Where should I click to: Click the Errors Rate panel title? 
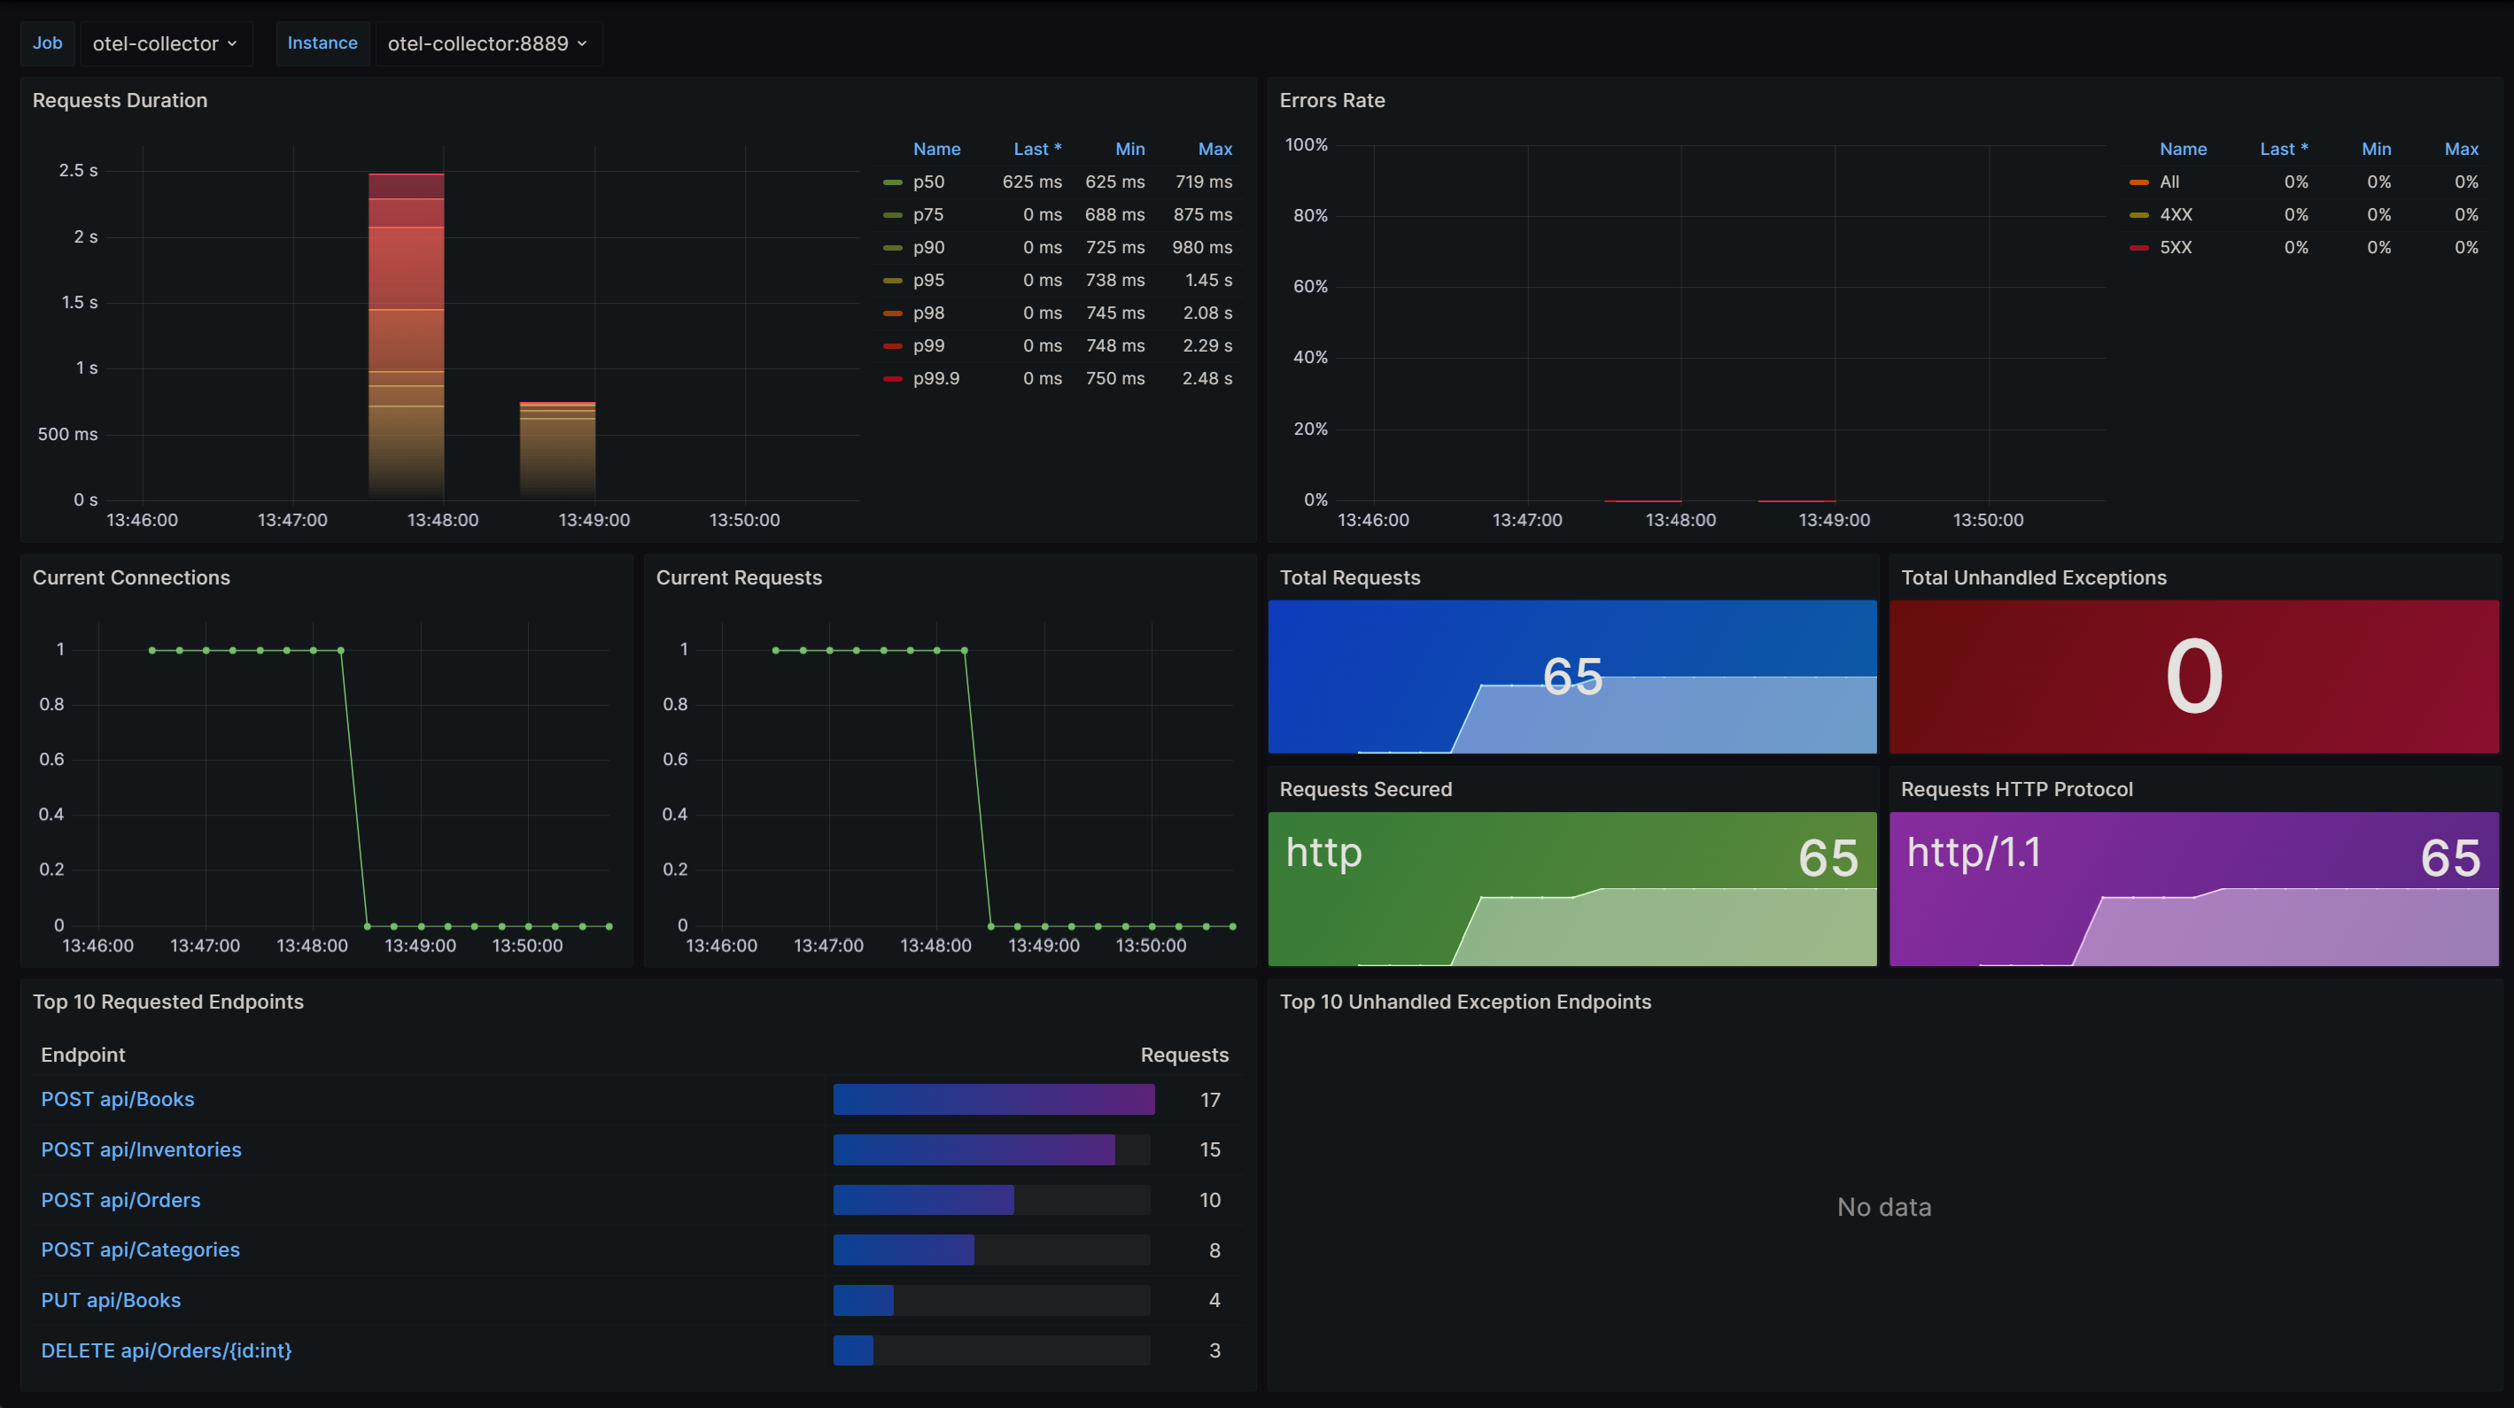[x=1330, y=98]
